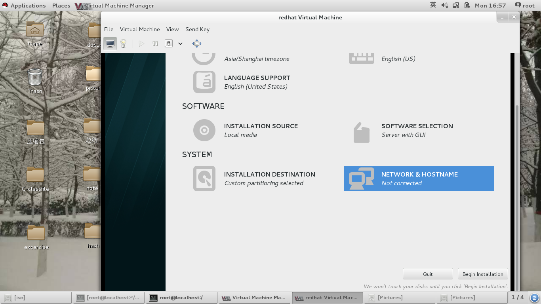Expand the shutdown options dropdown arrow
The width and height of the screenshot is (541, 304).
pyautogui.click(x=180, y=44)
